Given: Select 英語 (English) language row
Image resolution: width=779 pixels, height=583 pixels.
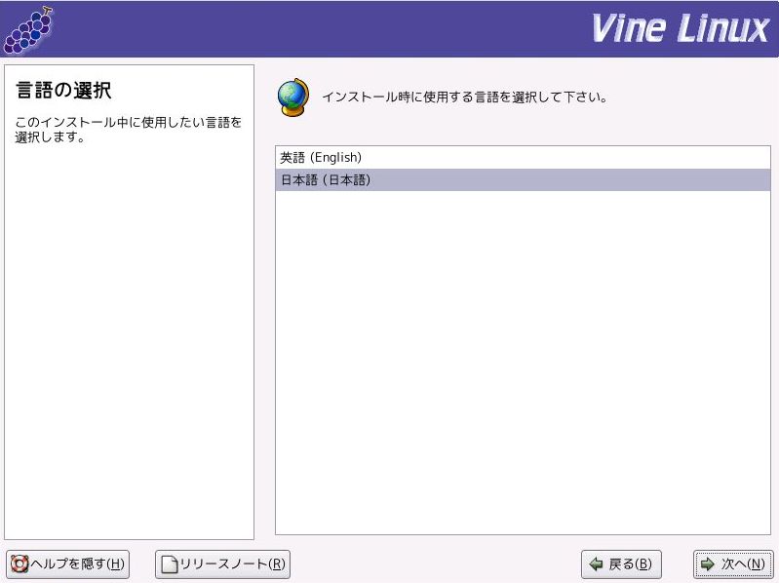Looking at the screenshot, I should [523, 157].
